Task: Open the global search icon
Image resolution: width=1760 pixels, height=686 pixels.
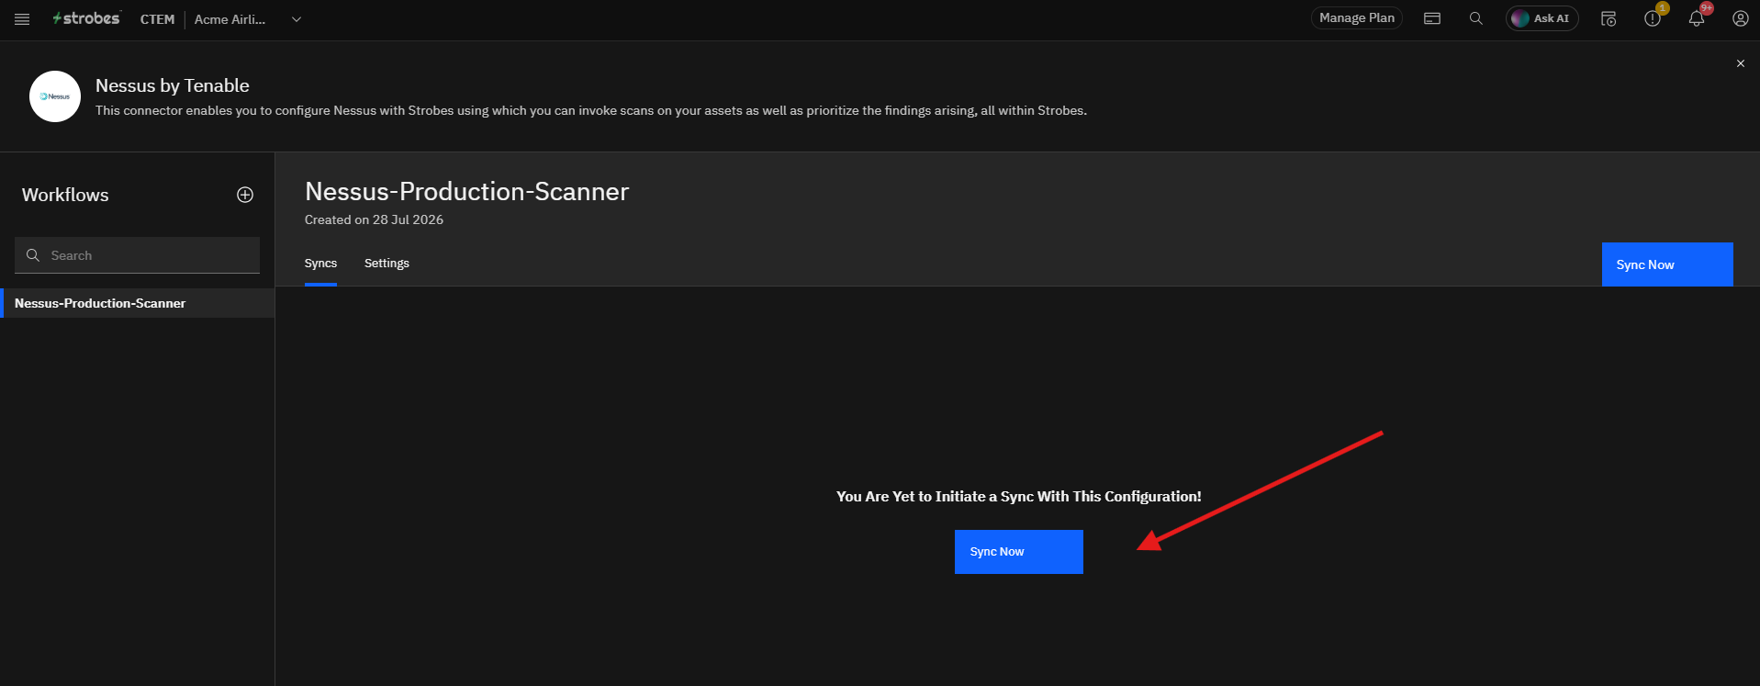Action: (1476, 18)
